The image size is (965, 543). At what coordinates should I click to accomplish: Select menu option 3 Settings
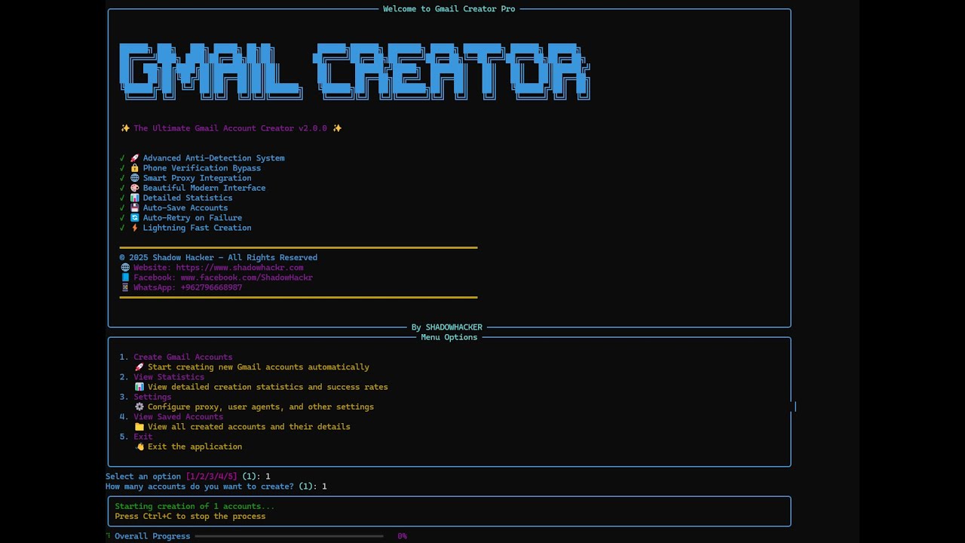152,397
